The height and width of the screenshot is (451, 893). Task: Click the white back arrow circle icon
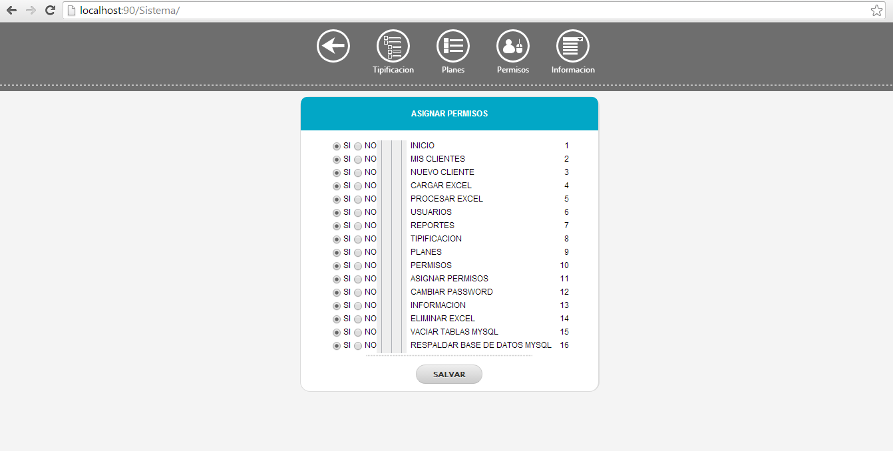[333, 46]
